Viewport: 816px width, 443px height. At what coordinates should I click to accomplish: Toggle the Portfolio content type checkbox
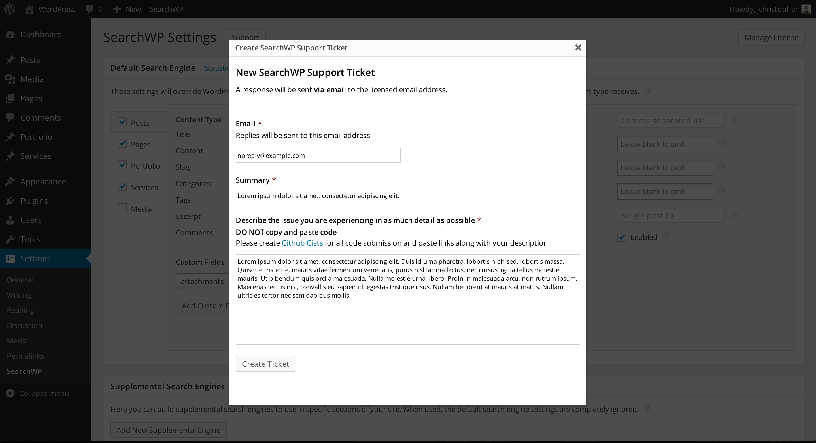click(x=122, y=165)
